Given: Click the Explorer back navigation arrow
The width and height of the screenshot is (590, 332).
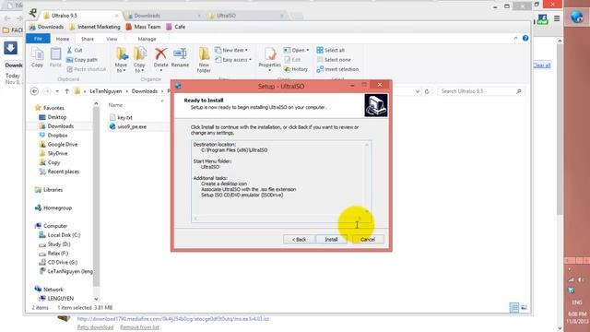Looking at the screenshot, I should coord(34,91).
